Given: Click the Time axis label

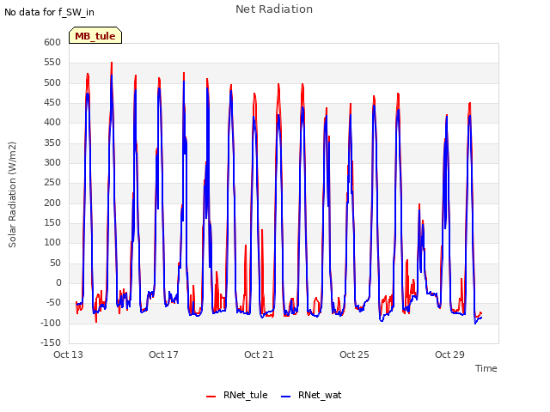Looking at the screenshot, I should pyautogui.click(x=486, y=368).
